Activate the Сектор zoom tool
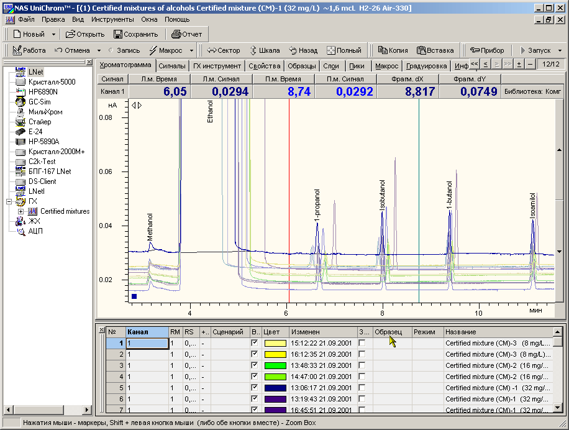 223,50
